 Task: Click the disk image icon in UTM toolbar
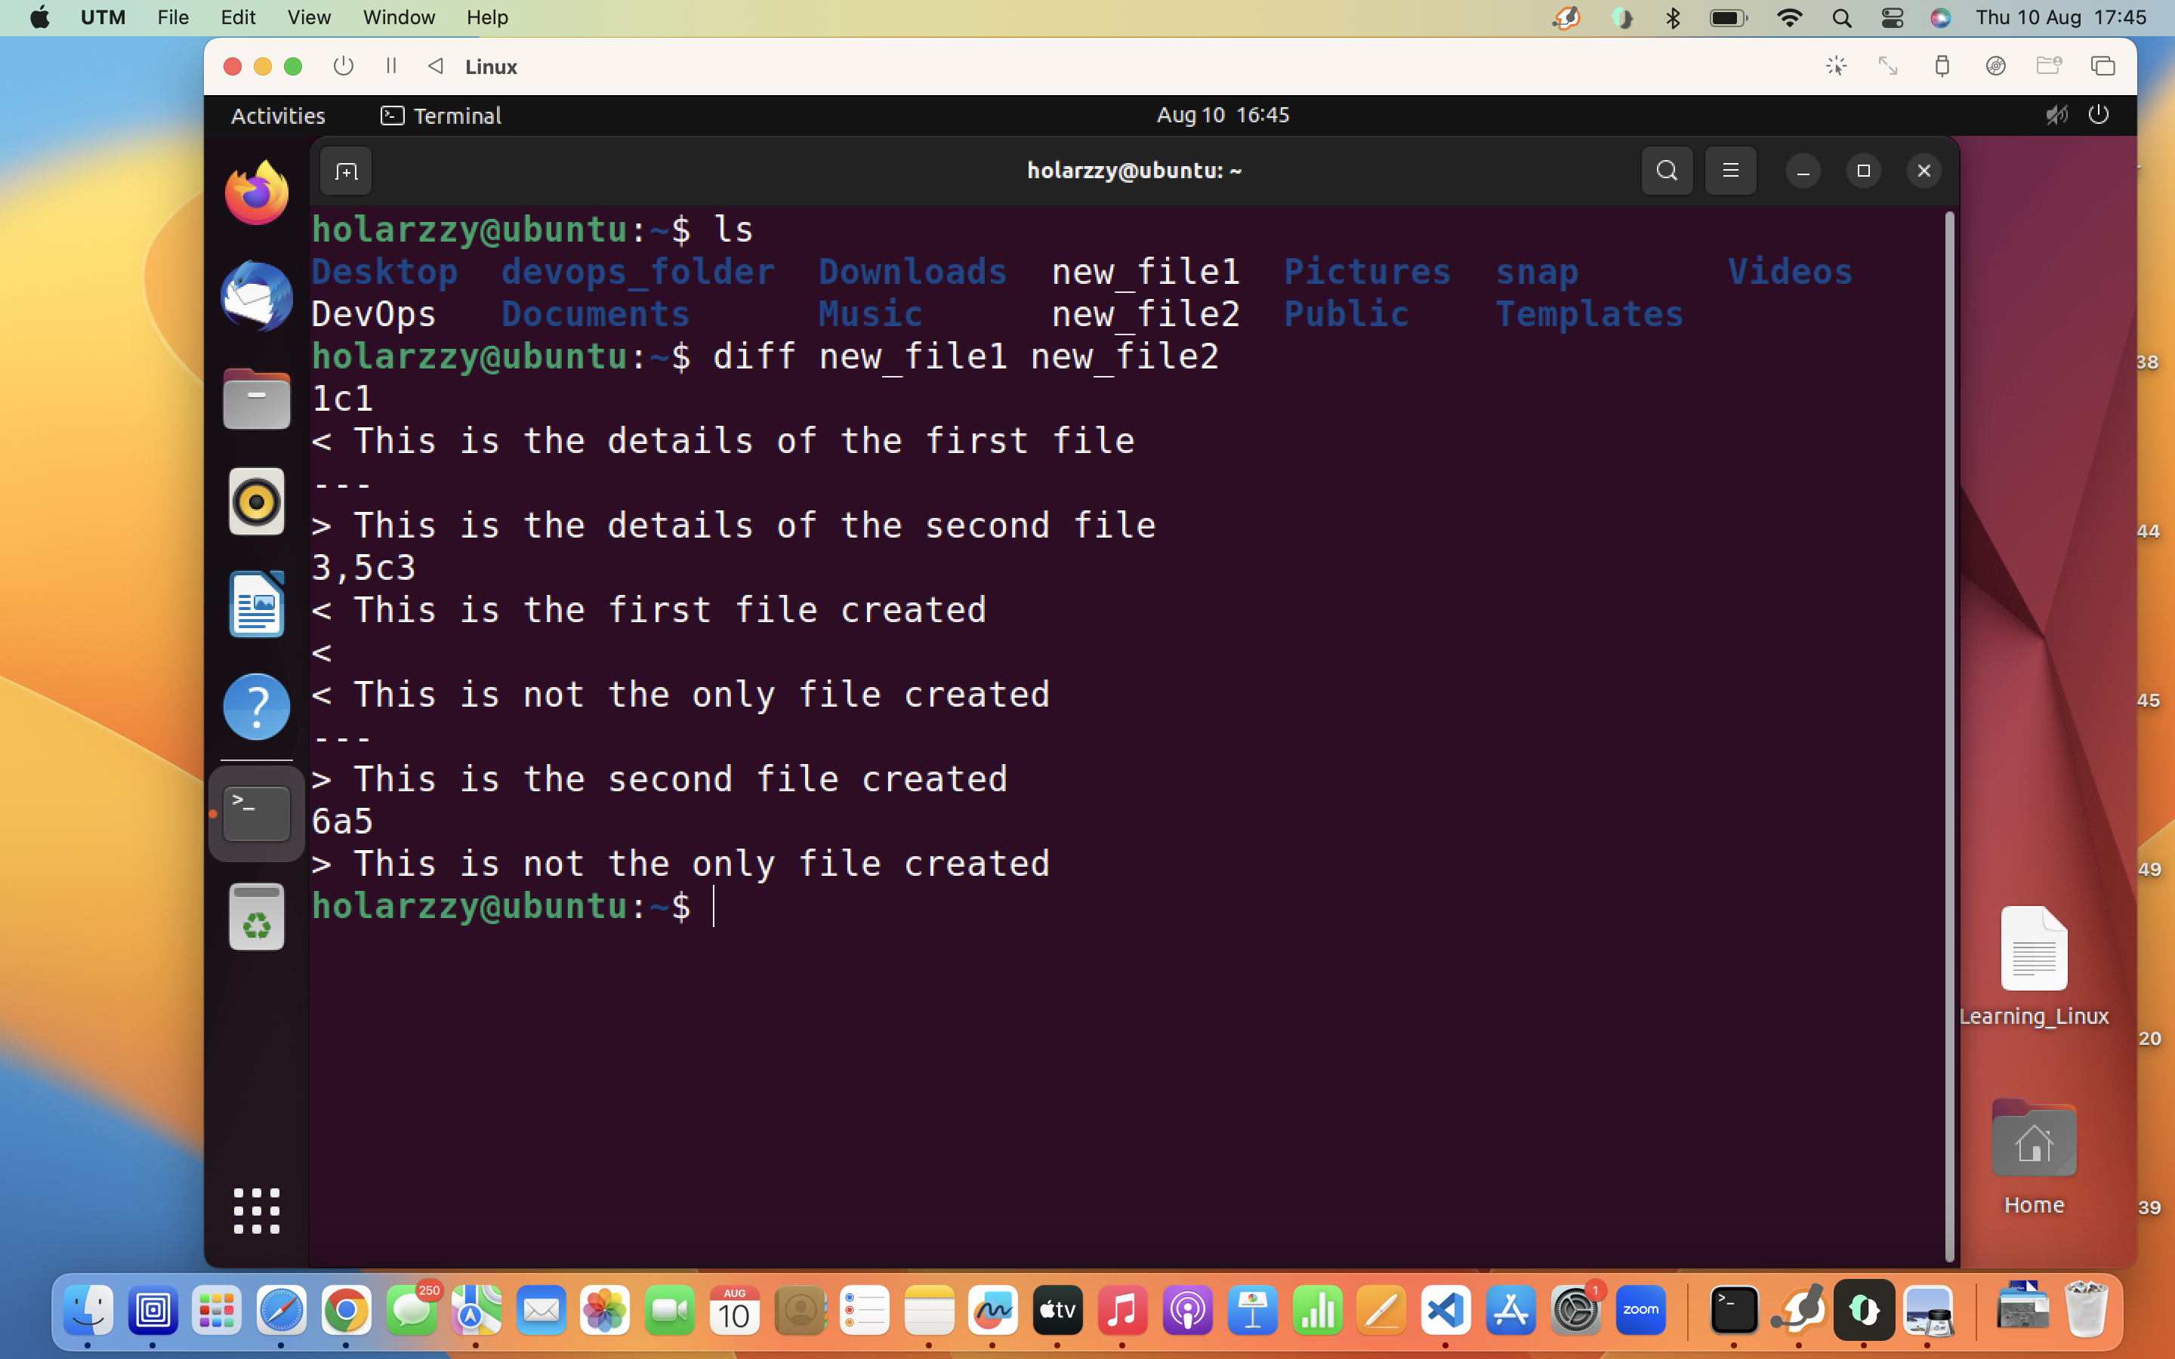point(1996,66)
